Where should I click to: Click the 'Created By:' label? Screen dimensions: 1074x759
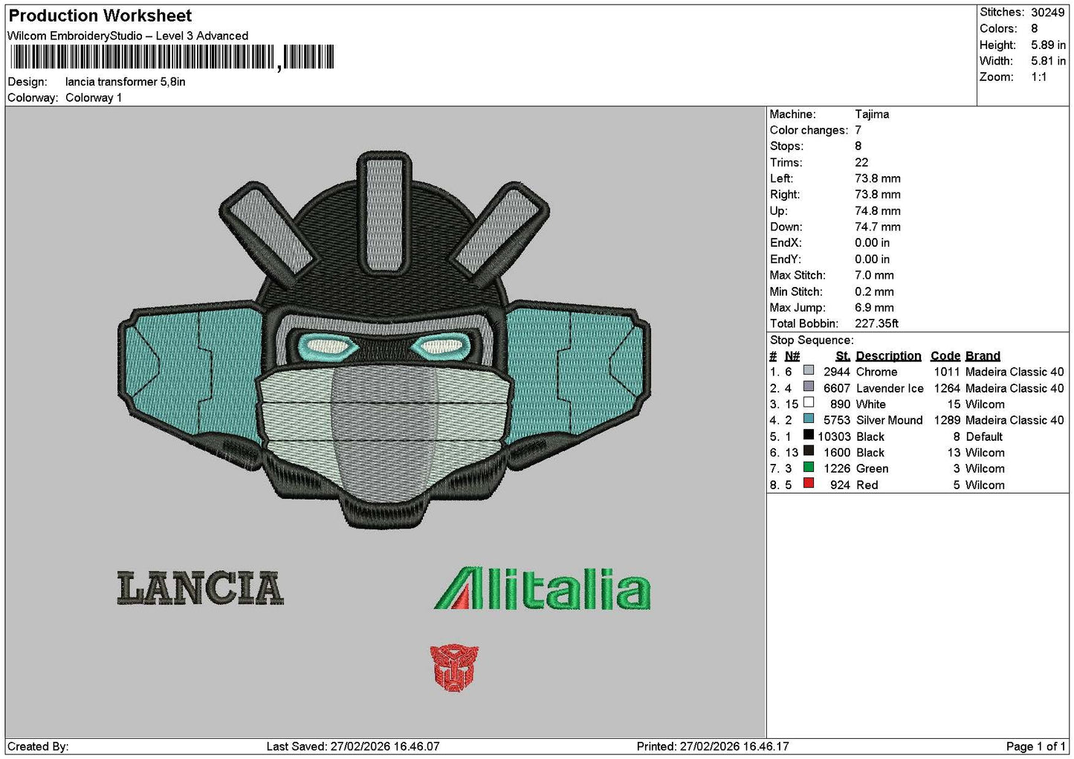38,746
